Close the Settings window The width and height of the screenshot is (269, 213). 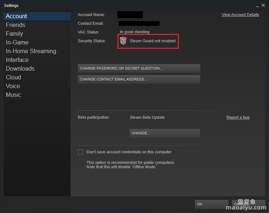click(263, 5)
